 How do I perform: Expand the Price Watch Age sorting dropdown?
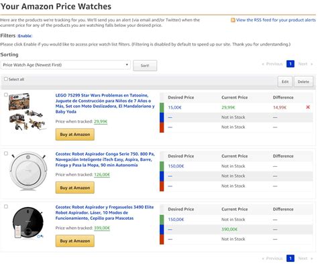coord(65,65)
